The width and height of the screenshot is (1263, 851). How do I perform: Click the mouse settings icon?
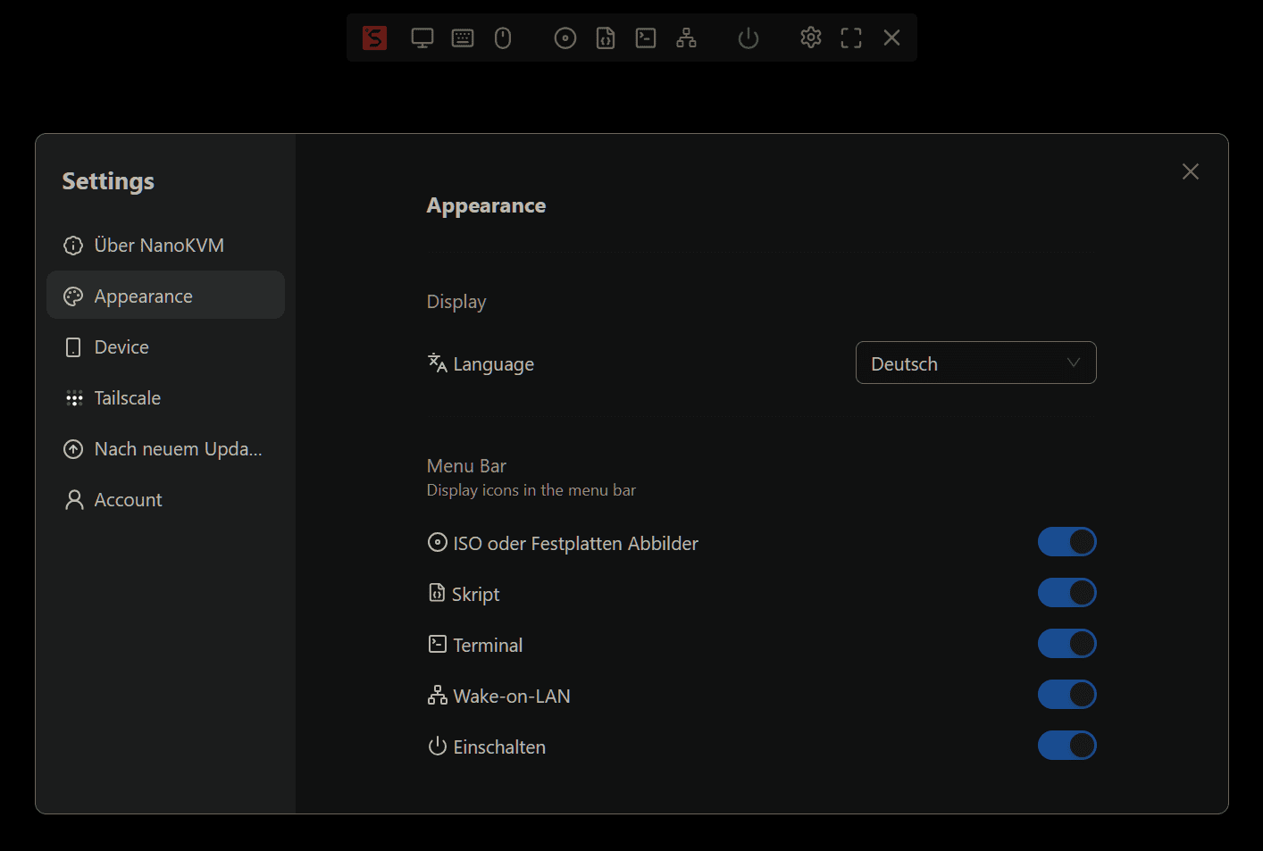(503, 38)
